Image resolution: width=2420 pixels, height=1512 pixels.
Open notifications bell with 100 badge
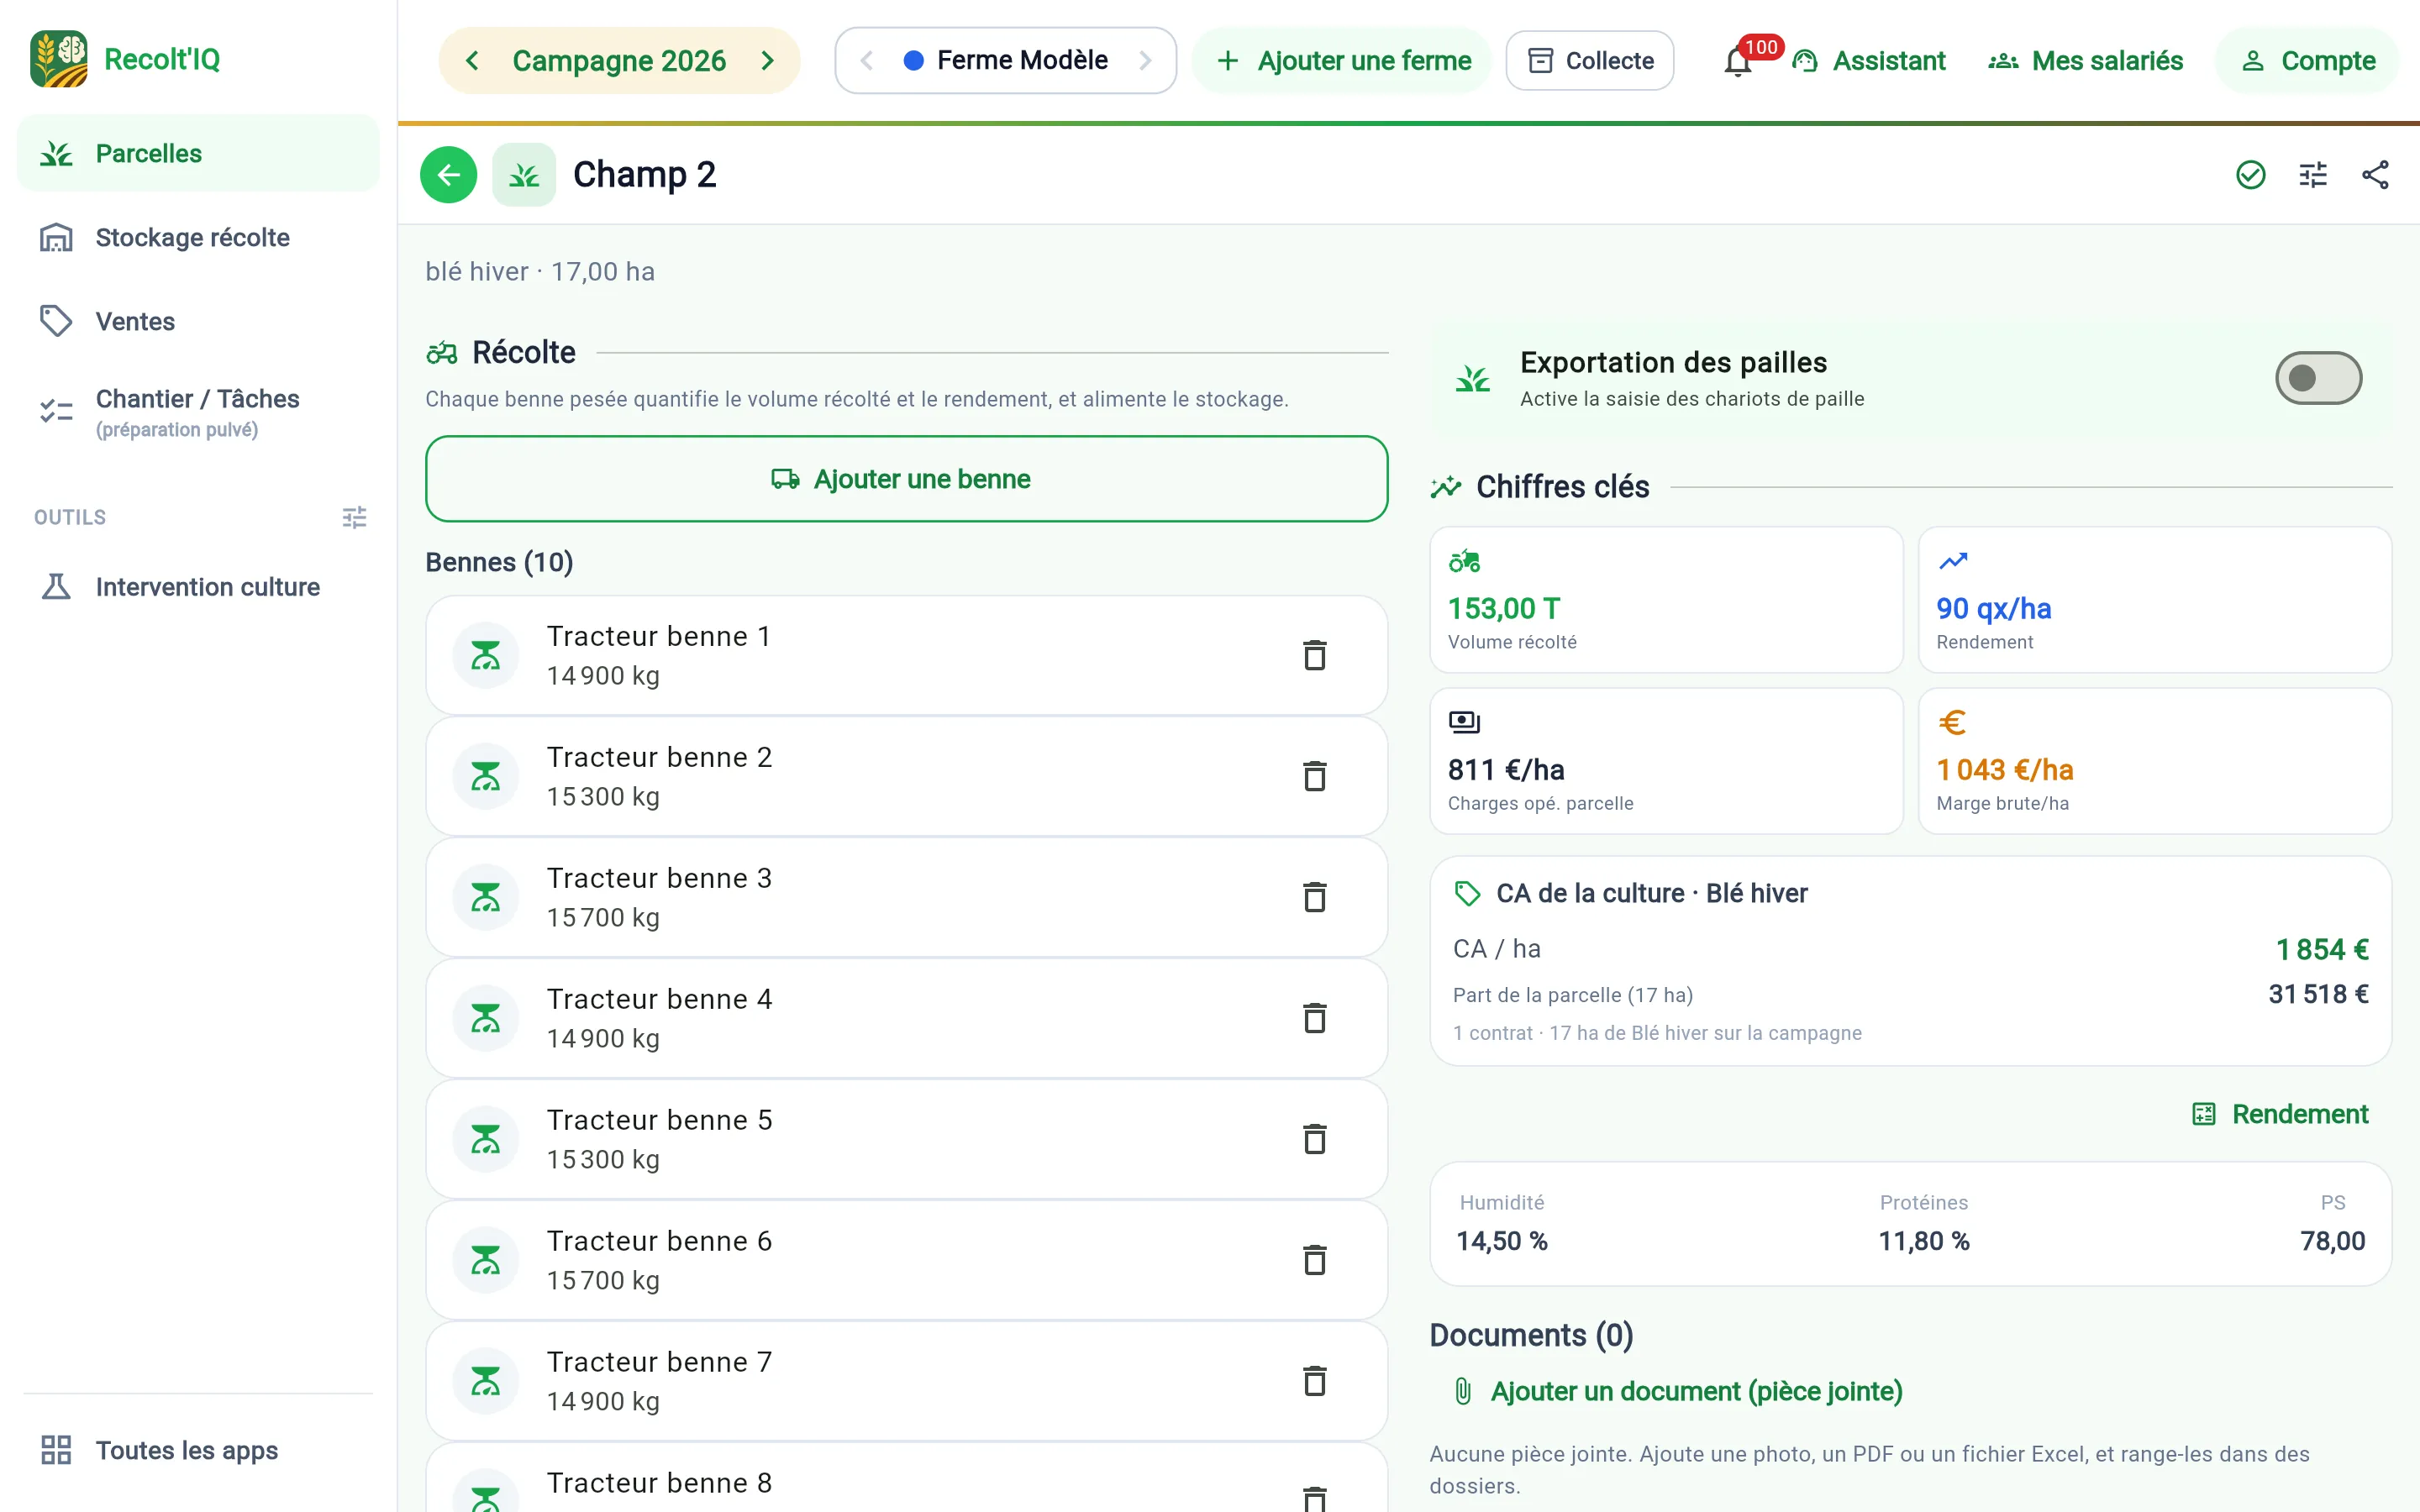pyautogui.click(x=1739, y=61)
